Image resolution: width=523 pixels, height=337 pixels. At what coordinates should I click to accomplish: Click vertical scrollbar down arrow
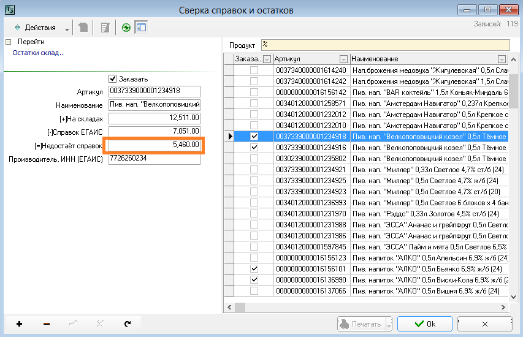point(514,297)
